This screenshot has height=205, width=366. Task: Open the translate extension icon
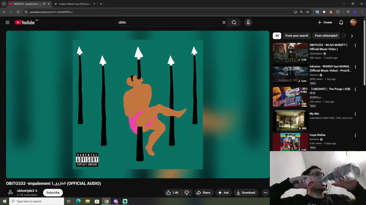click(x=317, y=12)
